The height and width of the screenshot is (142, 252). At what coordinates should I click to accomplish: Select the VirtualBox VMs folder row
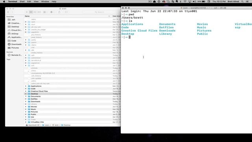[72, 122]
